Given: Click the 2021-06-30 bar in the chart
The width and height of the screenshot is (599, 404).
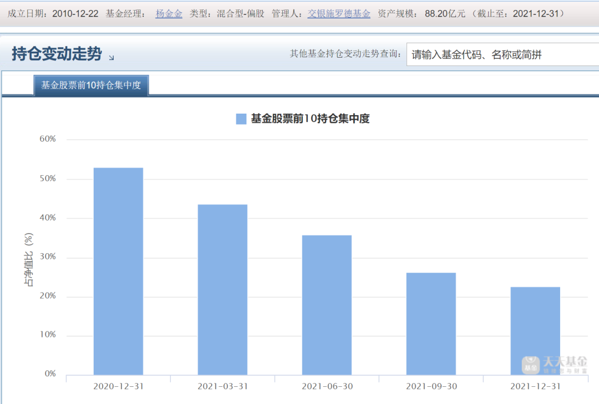Looking at the screenshot, I should (x=328, y=305).
